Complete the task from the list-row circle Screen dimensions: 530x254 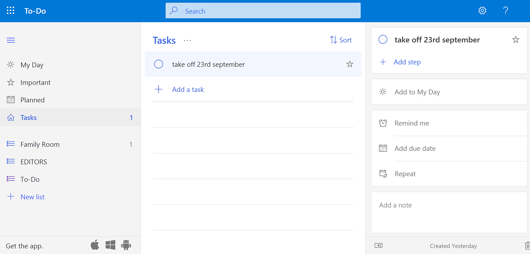click(x=159, y=64)
